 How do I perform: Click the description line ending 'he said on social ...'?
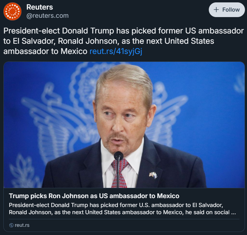click(x=122, y=212)
